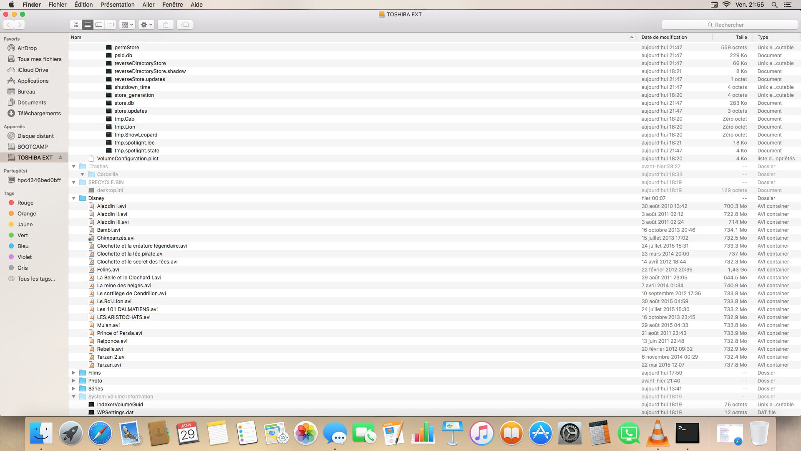Collapse the .Trashes folder
Viewport: 801px width, 451px height.
click(x=74, y=166)
